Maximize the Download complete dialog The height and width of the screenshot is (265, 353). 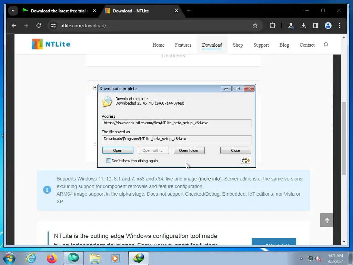click(x=238, y=89)
